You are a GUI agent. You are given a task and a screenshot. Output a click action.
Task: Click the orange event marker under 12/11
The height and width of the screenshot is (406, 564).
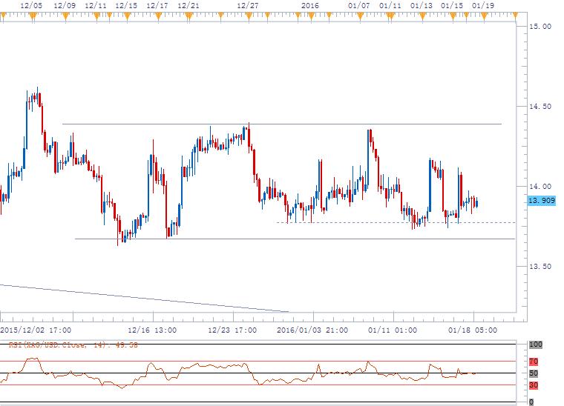(96, 16)
